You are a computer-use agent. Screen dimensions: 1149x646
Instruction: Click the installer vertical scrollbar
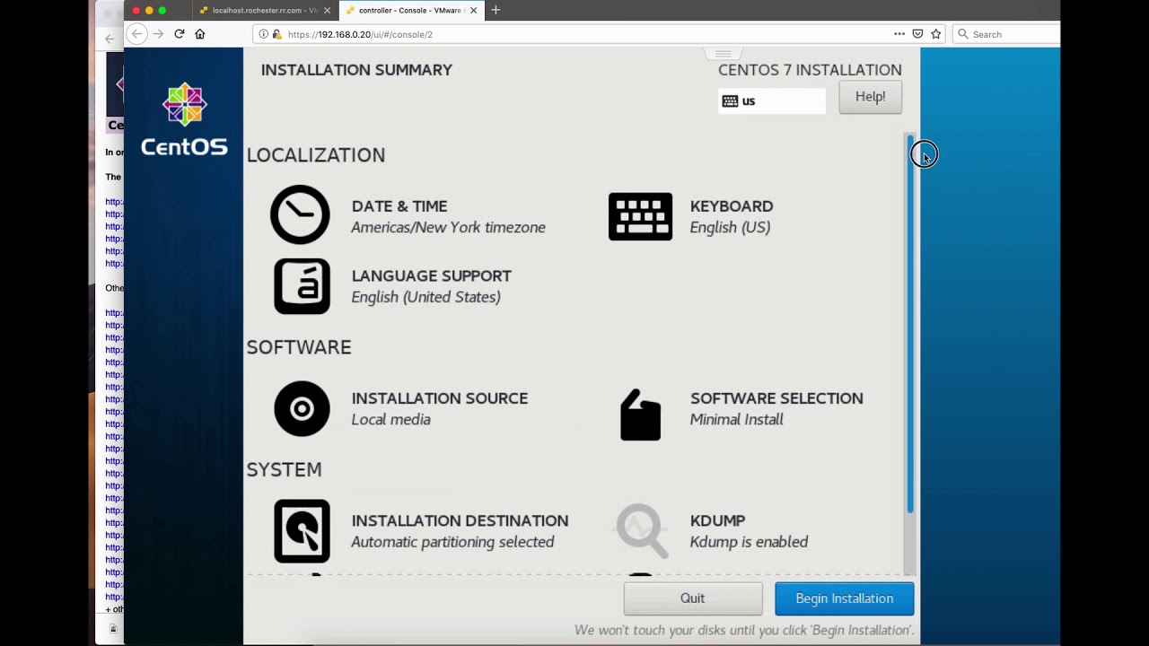click(910, 325)
